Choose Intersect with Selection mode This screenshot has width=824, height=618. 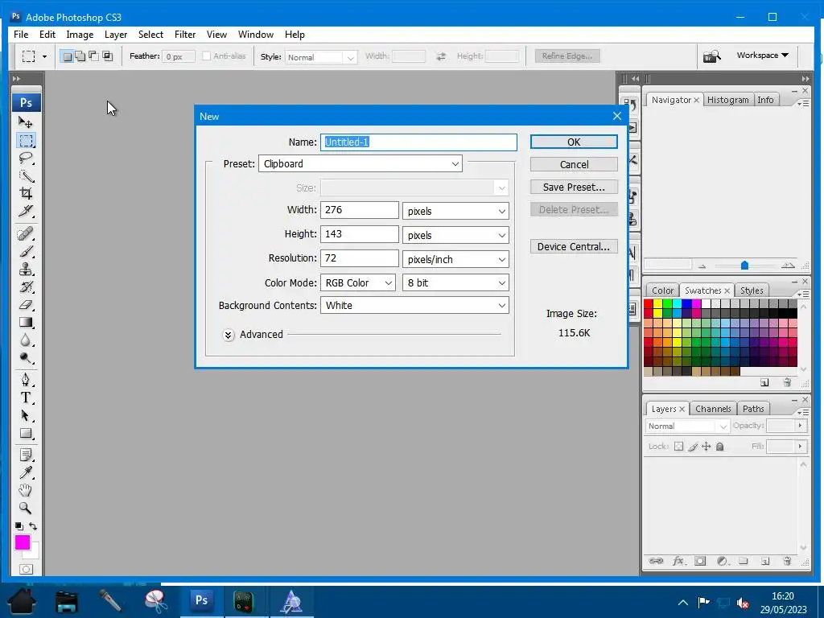point(107,56)
